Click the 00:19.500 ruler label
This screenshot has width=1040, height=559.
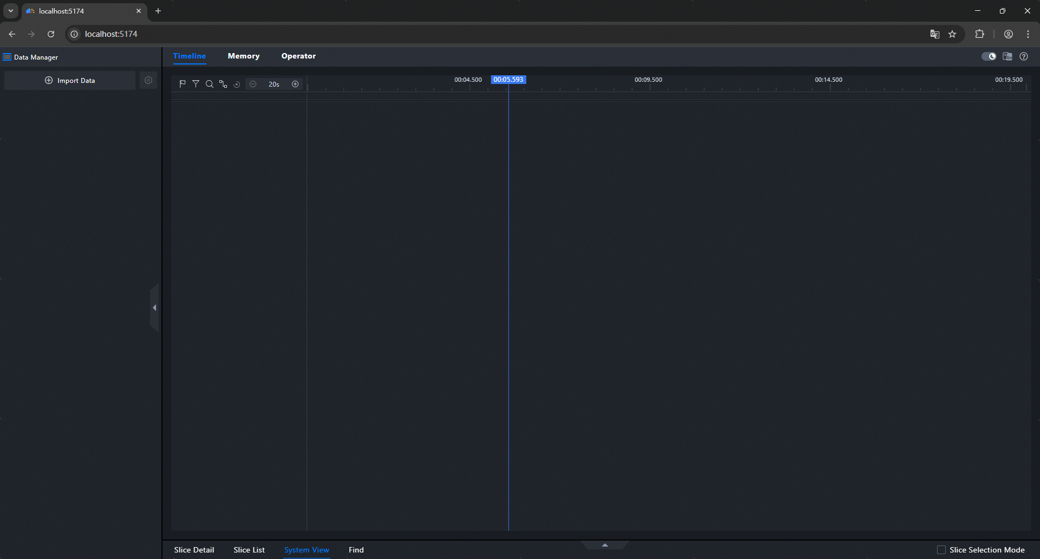point(1009,80)
